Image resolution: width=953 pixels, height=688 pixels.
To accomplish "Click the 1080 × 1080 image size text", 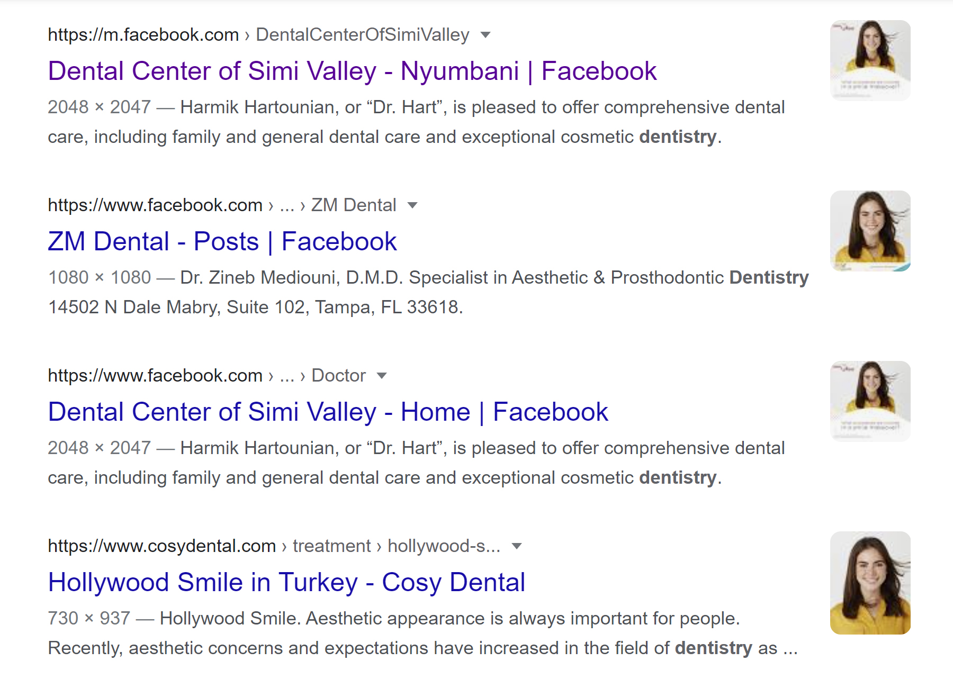I will tap(100, 278).
